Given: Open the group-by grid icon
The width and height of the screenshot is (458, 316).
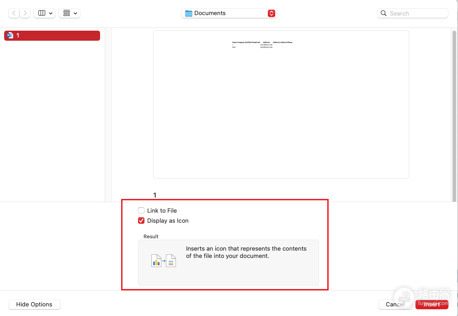Looking at the screenshot, I should [67, 13].
